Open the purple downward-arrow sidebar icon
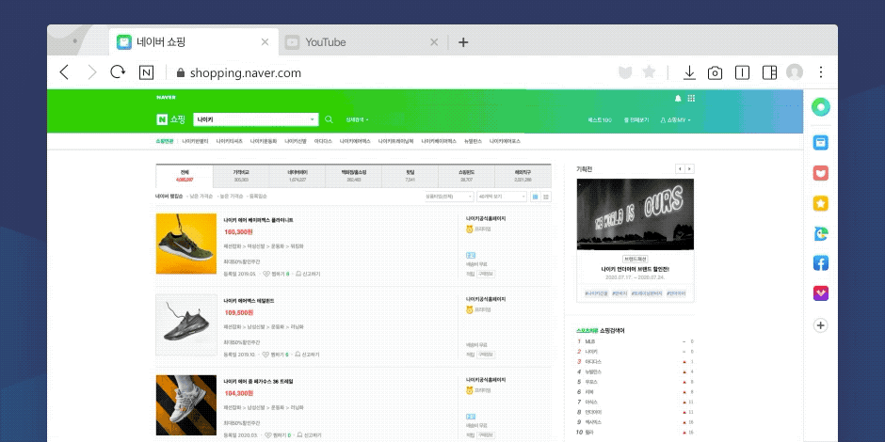 click(x=821, y=293)
